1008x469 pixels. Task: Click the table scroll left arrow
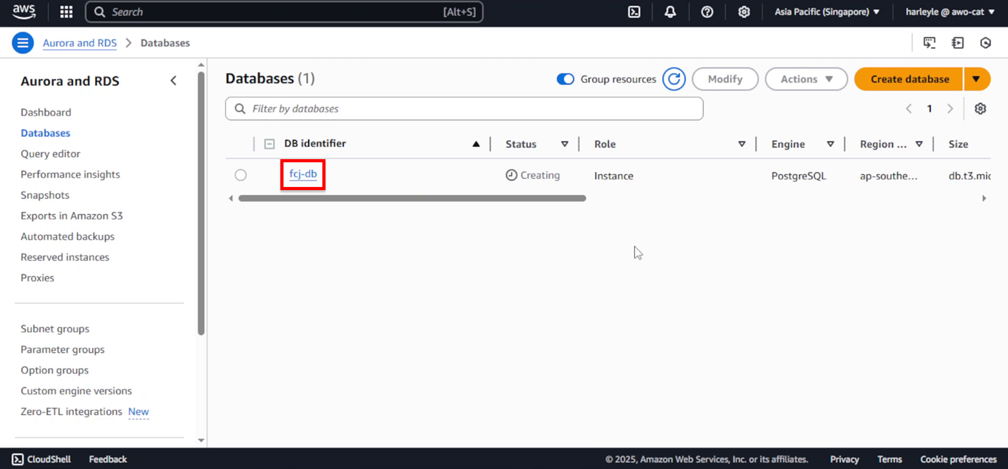[x=230, y=198]
